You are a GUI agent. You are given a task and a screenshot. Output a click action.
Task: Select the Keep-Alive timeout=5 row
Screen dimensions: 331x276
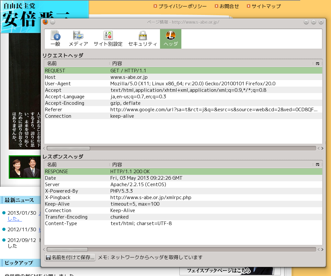(183, 204)
